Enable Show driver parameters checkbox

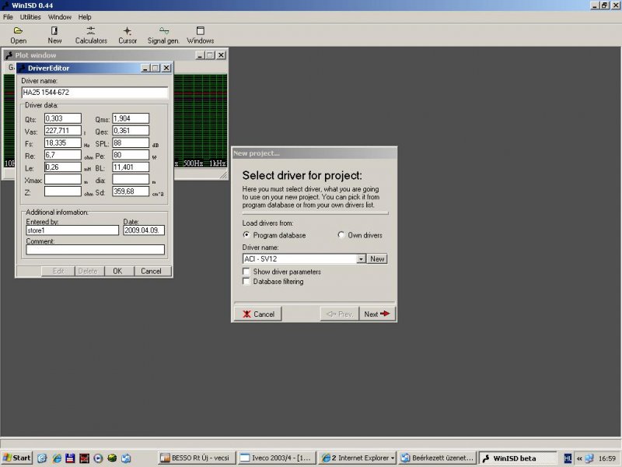[246, 272]
